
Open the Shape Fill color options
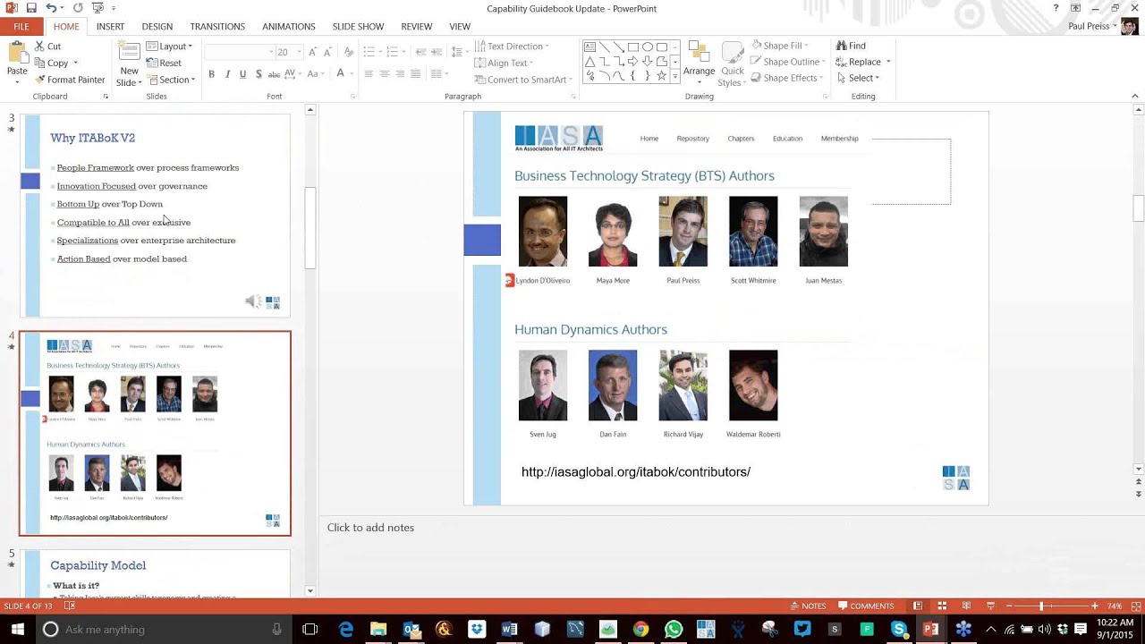(778, 46)
